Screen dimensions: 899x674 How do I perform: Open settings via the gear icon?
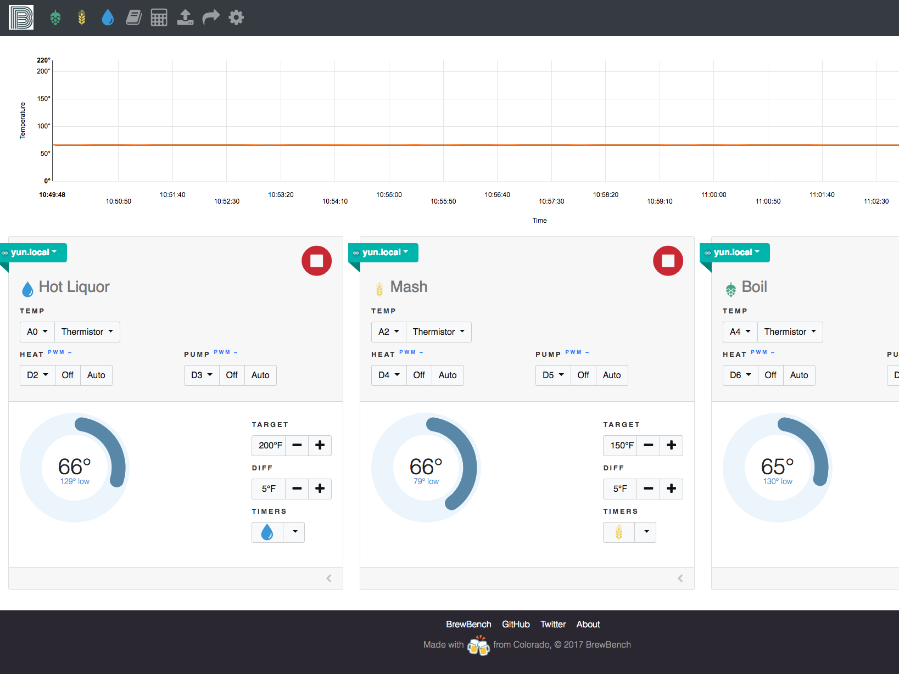tap(236, 17)
